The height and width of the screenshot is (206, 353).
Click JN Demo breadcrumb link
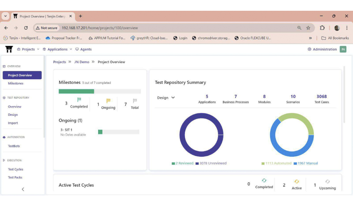tap(82, 62)
